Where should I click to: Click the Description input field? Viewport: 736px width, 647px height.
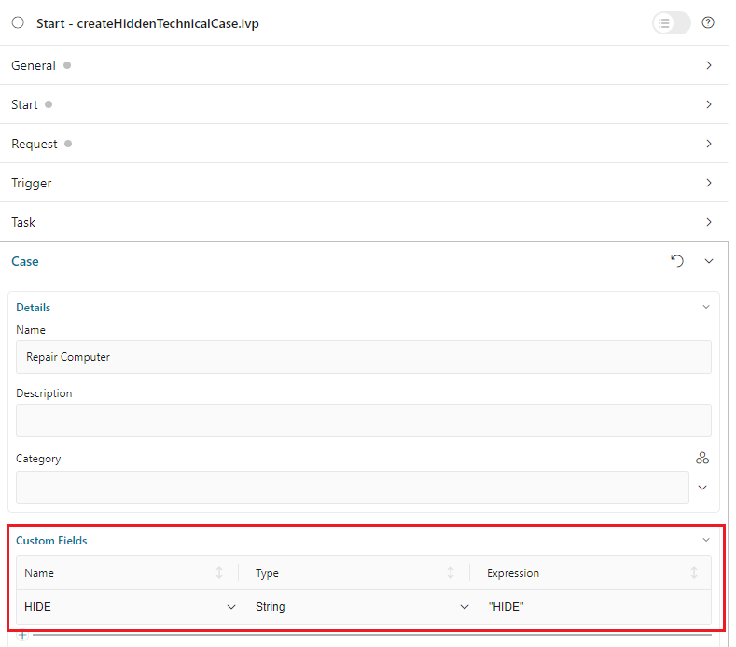[363, 420]
